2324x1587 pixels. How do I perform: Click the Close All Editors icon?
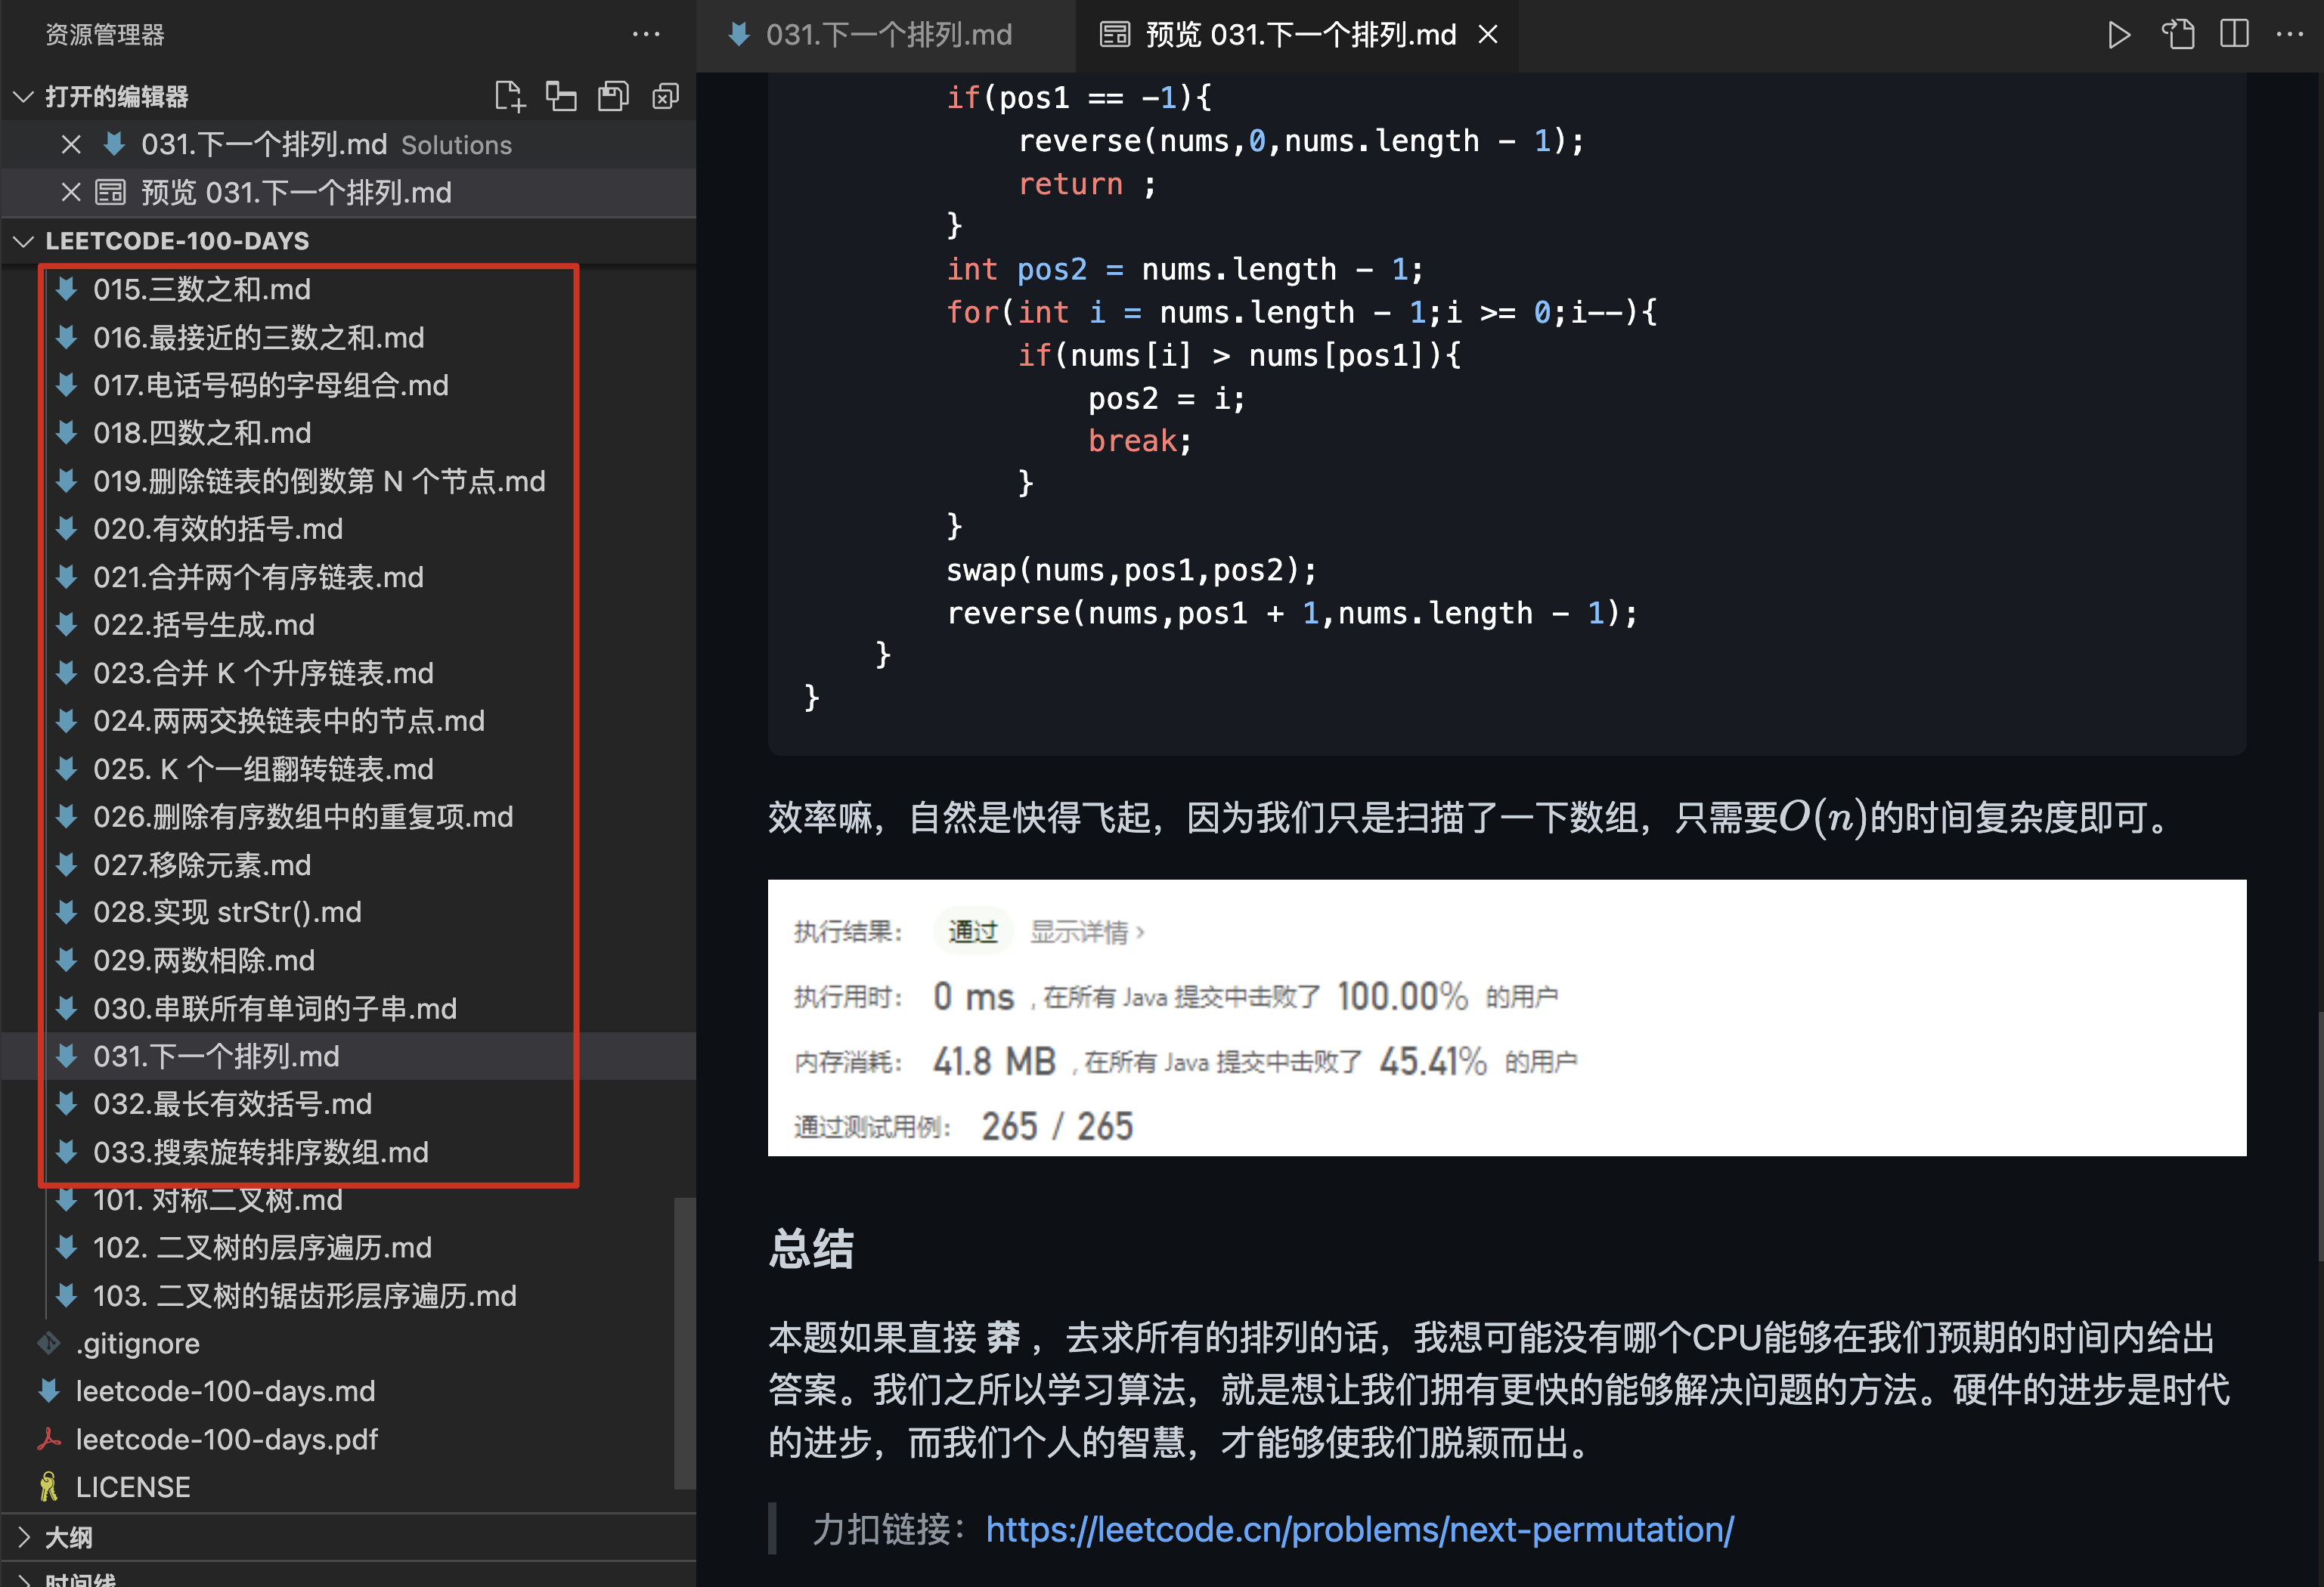(x=665, y=96)
